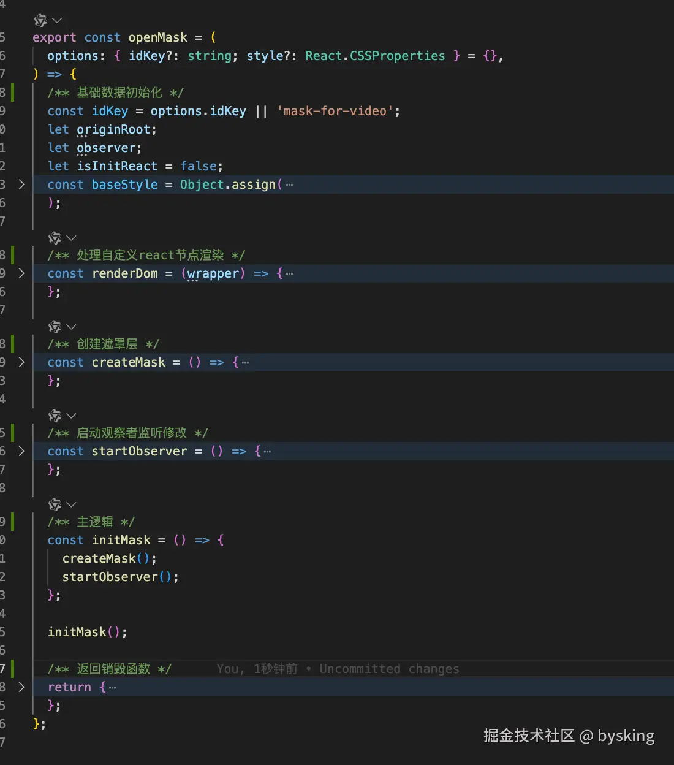Click the 'style?:' option property
The image size is (674, 765).
pos(272,56)
